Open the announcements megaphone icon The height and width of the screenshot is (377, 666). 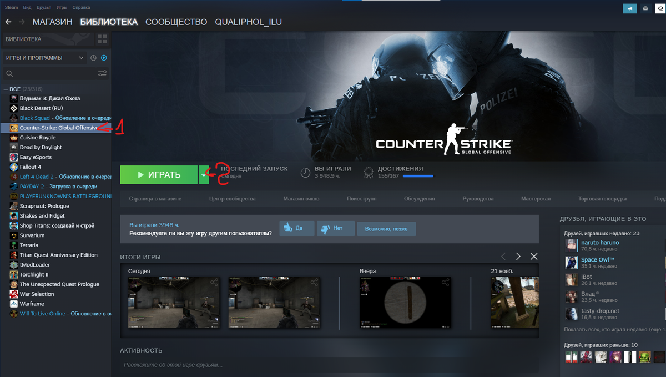[629, 8]
